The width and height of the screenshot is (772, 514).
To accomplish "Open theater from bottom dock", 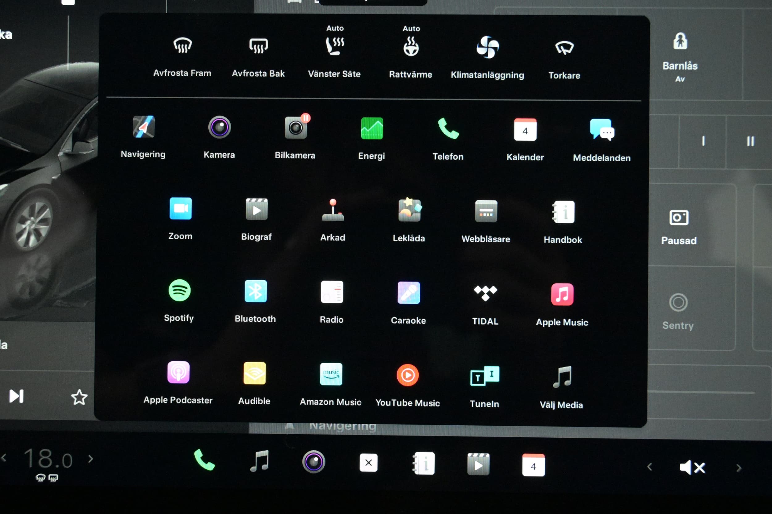I will click(x=479, y=465).
